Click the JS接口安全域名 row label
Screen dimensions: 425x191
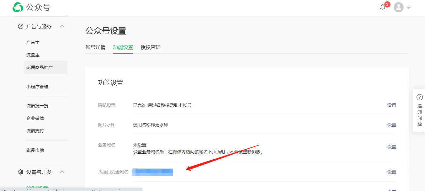point(113,172)
